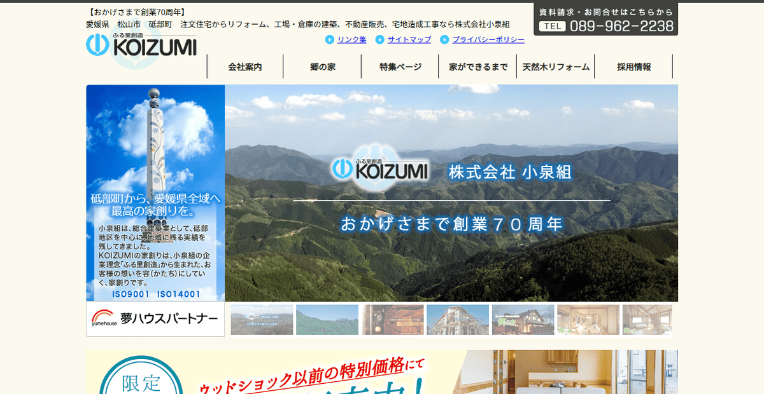Select the first slideshow thumbnail
Screen dimensions: 764x394
click(262, 320)
